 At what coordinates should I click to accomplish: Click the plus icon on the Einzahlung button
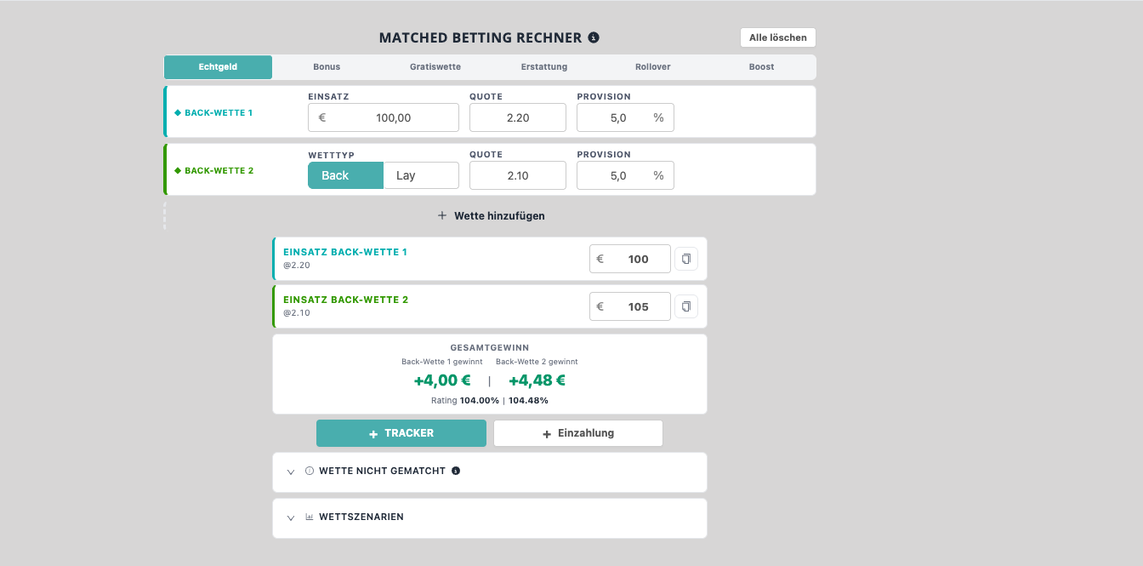click(547, 434)
